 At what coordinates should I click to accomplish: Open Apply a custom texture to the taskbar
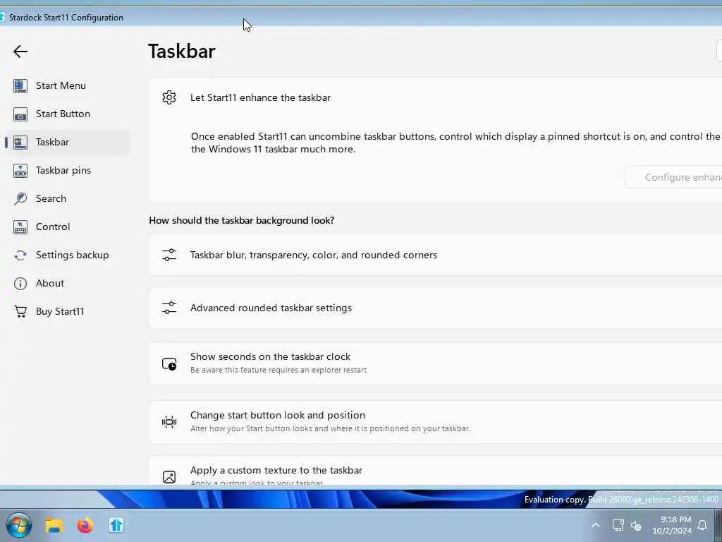pyautogui.click(x=435, y=471)
